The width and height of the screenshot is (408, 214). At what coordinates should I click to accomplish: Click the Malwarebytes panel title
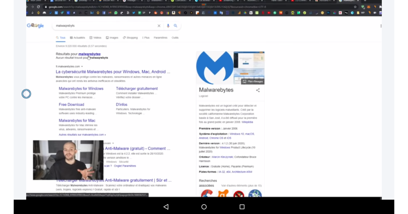point(216,90)
